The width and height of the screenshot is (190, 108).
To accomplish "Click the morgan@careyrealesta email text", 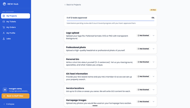I will point(18,91).
